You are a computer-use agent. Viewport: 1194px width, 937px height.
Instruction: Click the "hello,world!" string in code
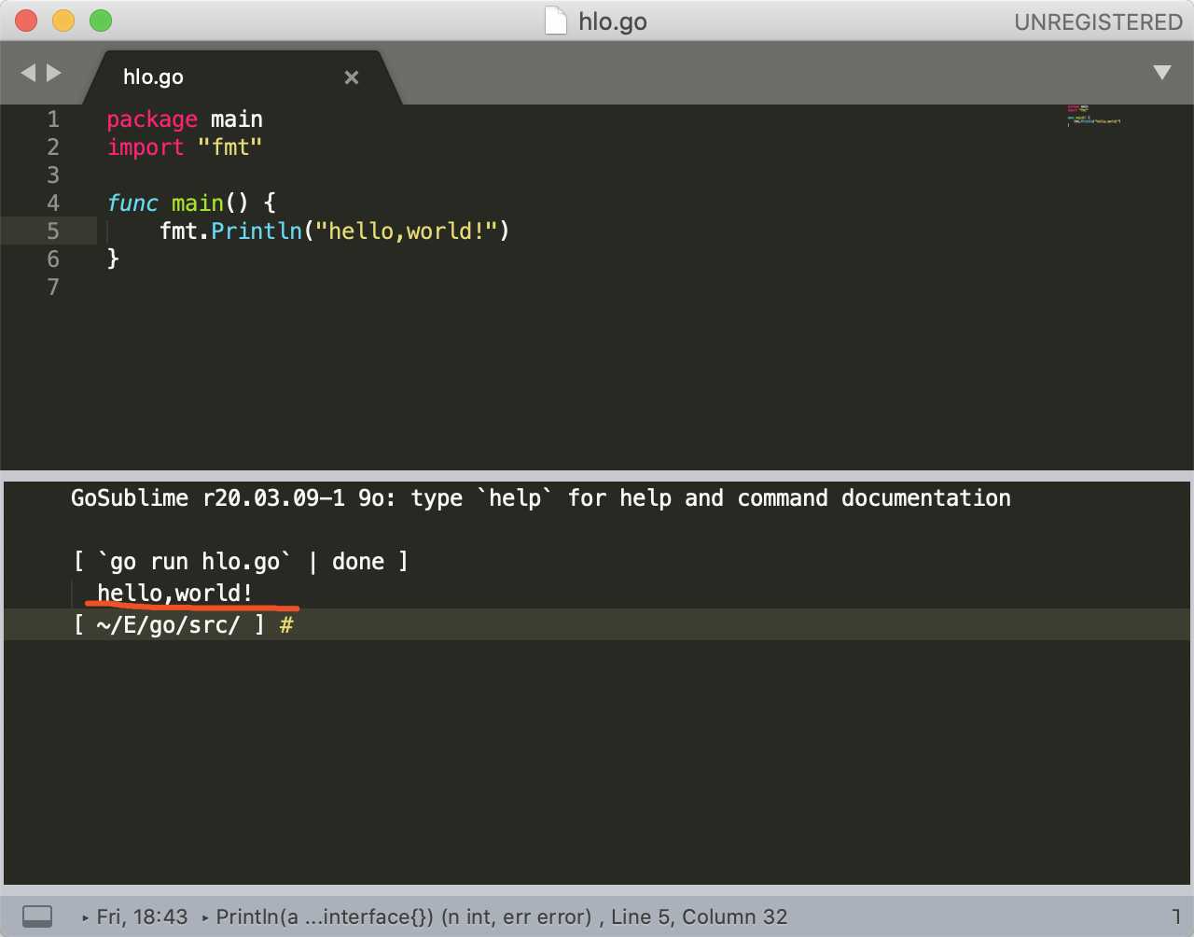coord(407,231)
